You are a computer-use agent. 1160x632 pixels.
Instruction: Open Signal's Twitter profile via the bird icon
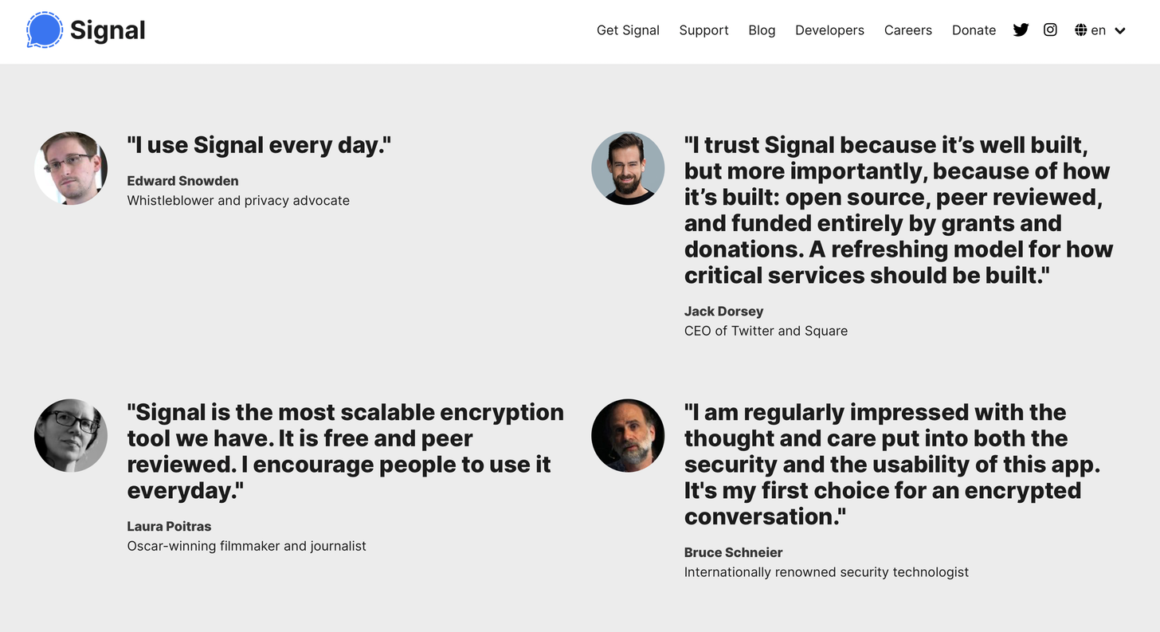[1021, 29]
